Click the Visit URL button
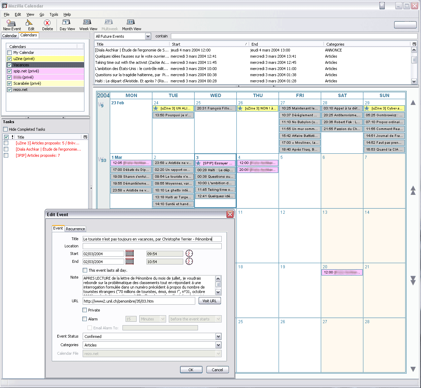The width and height of the screenshot is (421, 388). coord(209,301)
